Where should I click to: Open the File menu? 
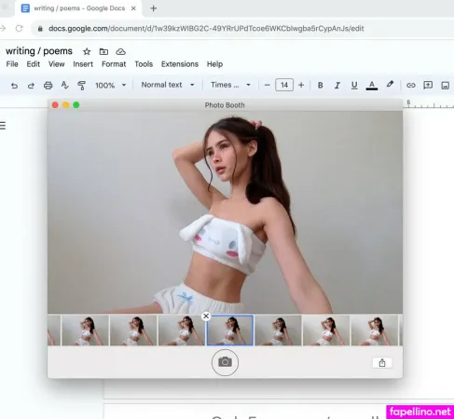[x=12, y=64]
